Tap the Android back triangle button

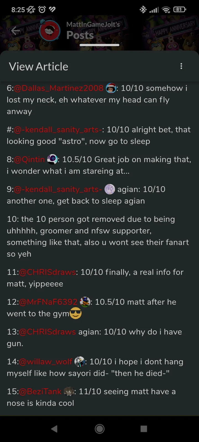[54, 429]
